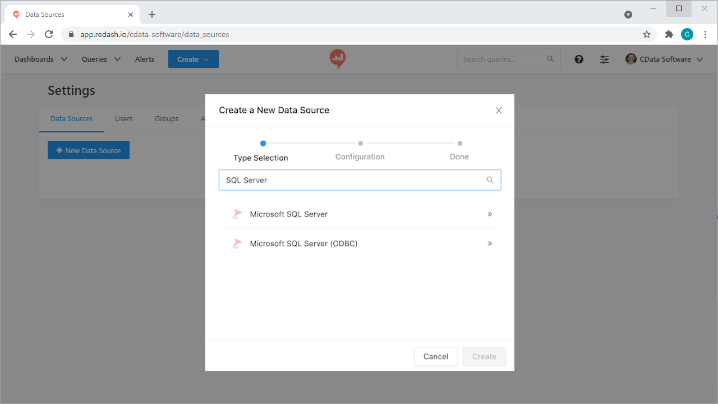Open a new browser tab
This screenshot has width=718, height=404.
coord(152,15)
